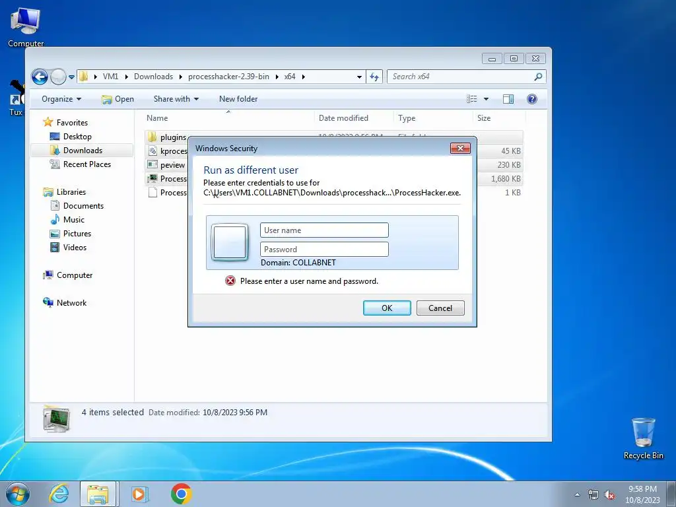Viewport: 676px width, 507px height.
Task: Expand arrow after x64 breadcrumb
Action: point(304,77)
